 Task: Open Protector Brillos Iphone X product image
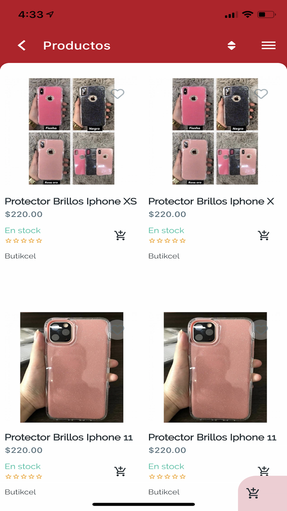tap(215, 131)
